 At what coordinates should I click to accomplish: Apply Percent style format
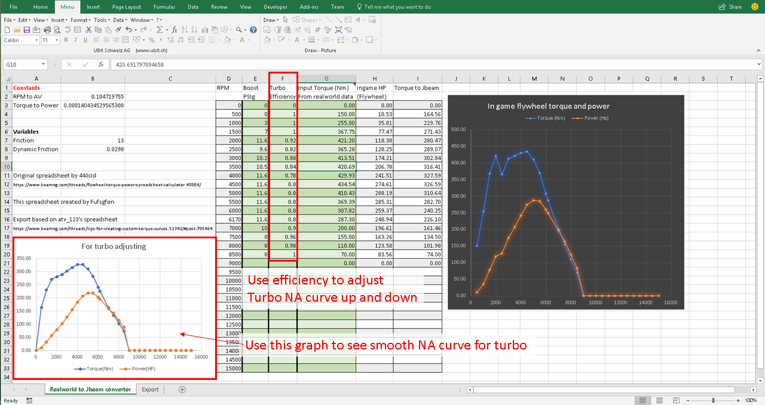pyautogui.click(x=152, y=40)
